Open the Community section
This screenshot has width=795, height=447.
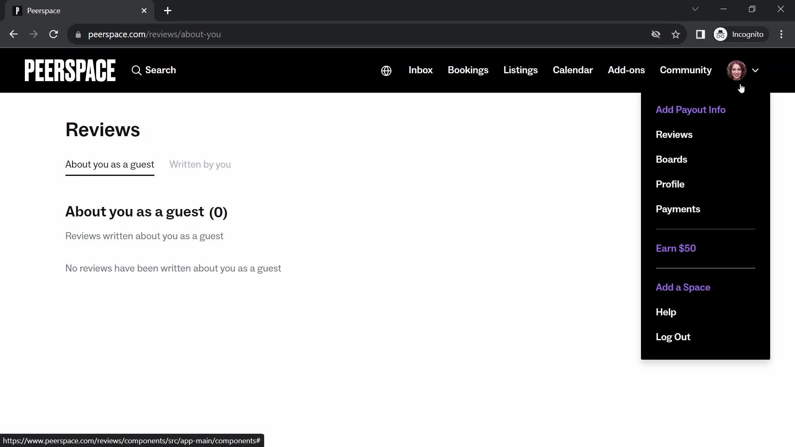coord(686,70)
